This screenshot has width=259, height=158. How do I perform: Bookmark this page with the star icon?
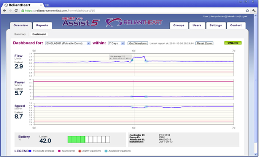248,10
